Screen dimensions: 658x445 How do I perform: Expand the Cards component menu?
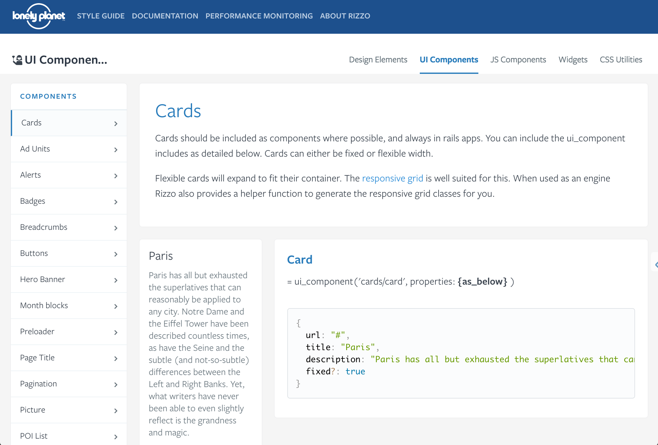(x=115, y=123)
